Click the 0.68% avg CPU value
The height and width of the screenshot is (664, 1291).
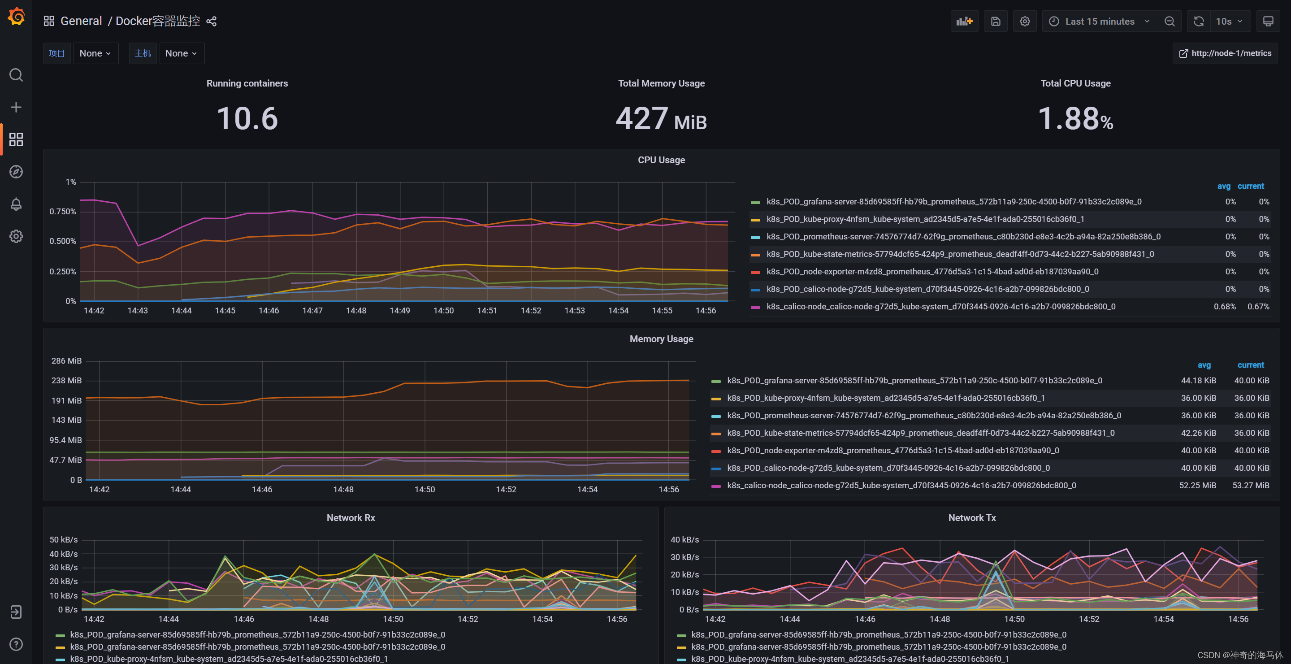pos(1224,307)
